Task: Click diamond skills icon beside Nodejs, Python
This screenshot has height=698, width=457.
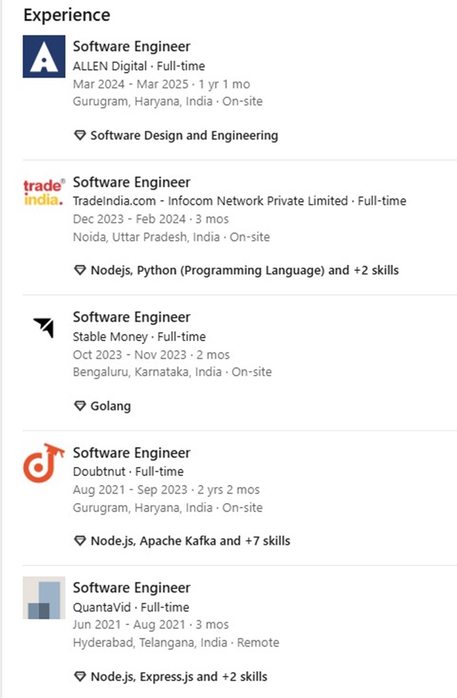Action: [x=80, y=270]
